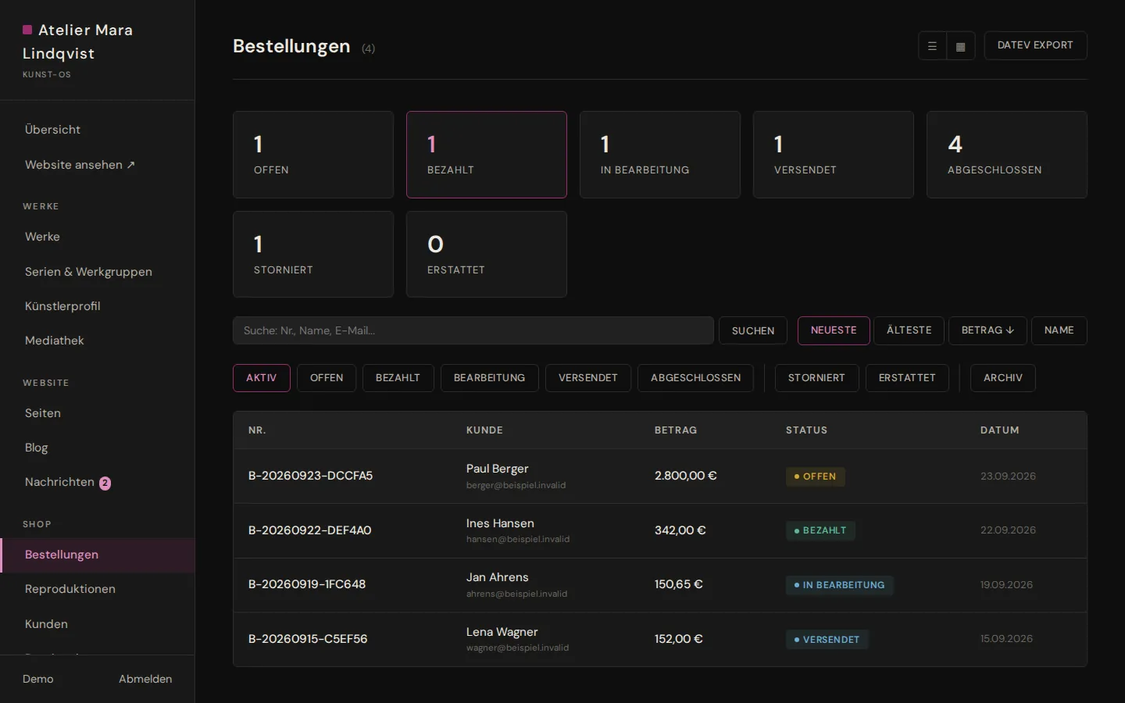Click the Abmelden link
The image size is (1125, 703).
point(145,679)
